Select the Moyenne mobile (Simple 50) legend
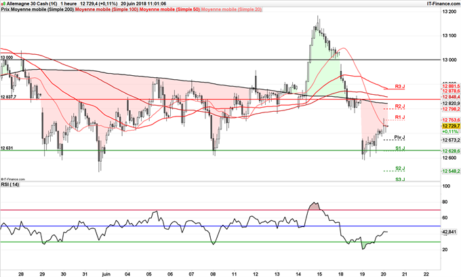The height and width of the screenshot is (277, 461). 169,9
